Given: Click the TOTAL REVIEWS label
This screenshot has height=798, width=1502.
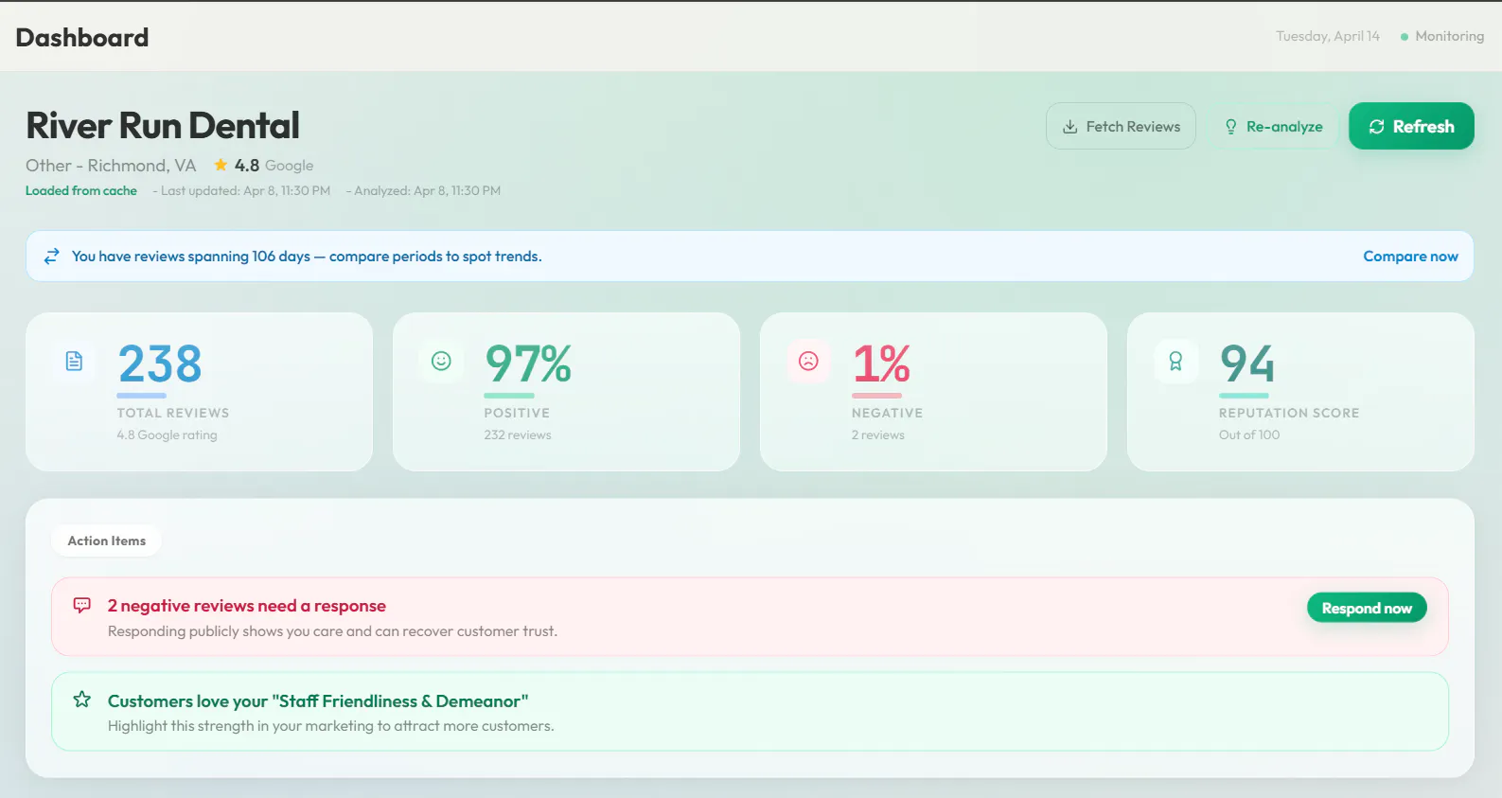Looking at the screenshot, I should click(173, 413).
